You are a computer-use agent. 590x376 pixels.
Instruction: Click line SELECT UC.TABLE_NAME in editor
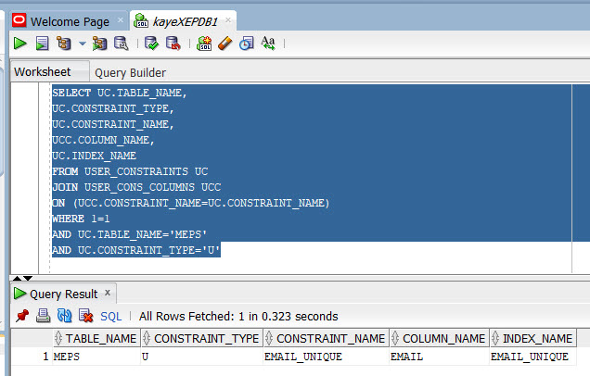click(x=120, y=93)
